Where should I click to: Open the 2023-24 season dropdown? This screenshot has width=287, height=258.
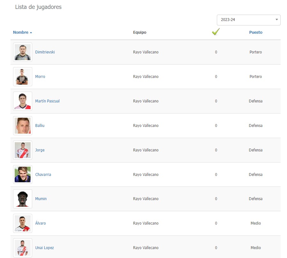pos(248,20)
